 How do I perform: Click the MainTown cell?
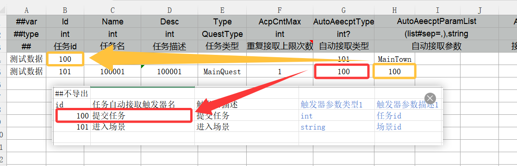tap(395, 59)
